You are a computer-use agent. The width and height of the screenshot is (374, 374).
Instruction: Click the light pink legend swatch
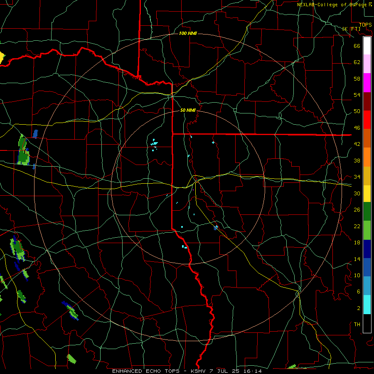[367, 64]
